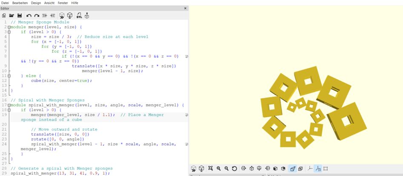The image size is (403, 176).
Task: Run Render from the editor toolbar
Action: (70, 16)
